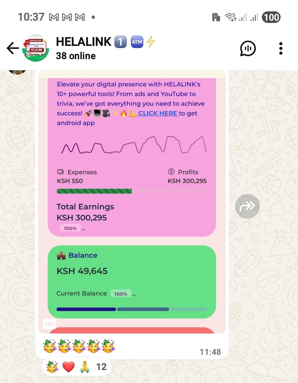Open the earnings screenshot image message
Viewport: 298px width, 383px height.
point(132,202)
